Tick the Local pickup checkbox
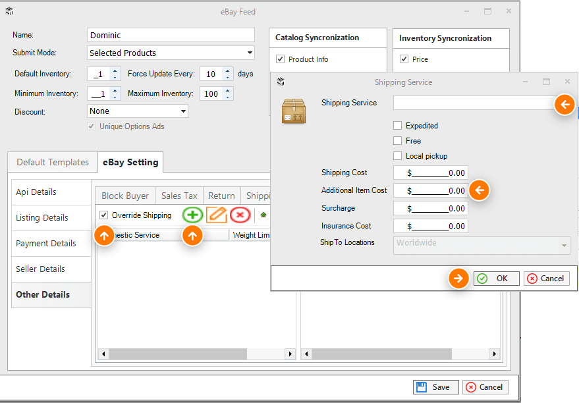 397,156
